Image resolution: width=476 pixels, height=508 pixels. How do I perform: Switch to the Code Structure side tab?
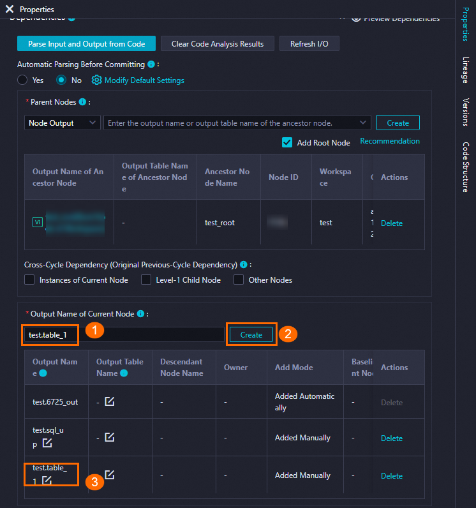tap(466, 167)
